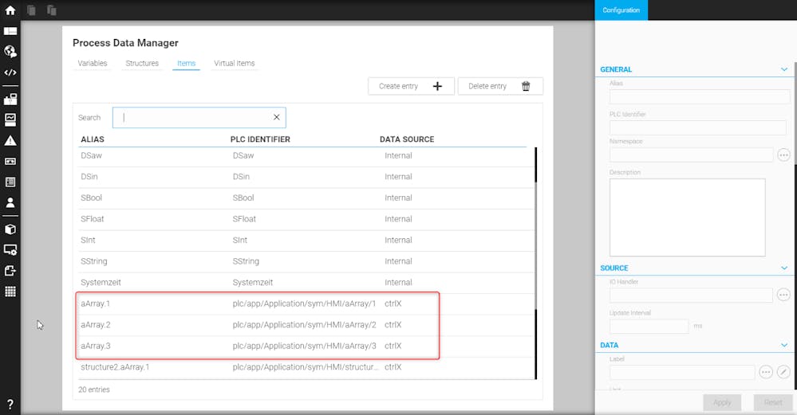The image size is (797, 415).
Task: Select the structure2.aArray.1 row
Action: pyautogui.click(x=306, y=367)
